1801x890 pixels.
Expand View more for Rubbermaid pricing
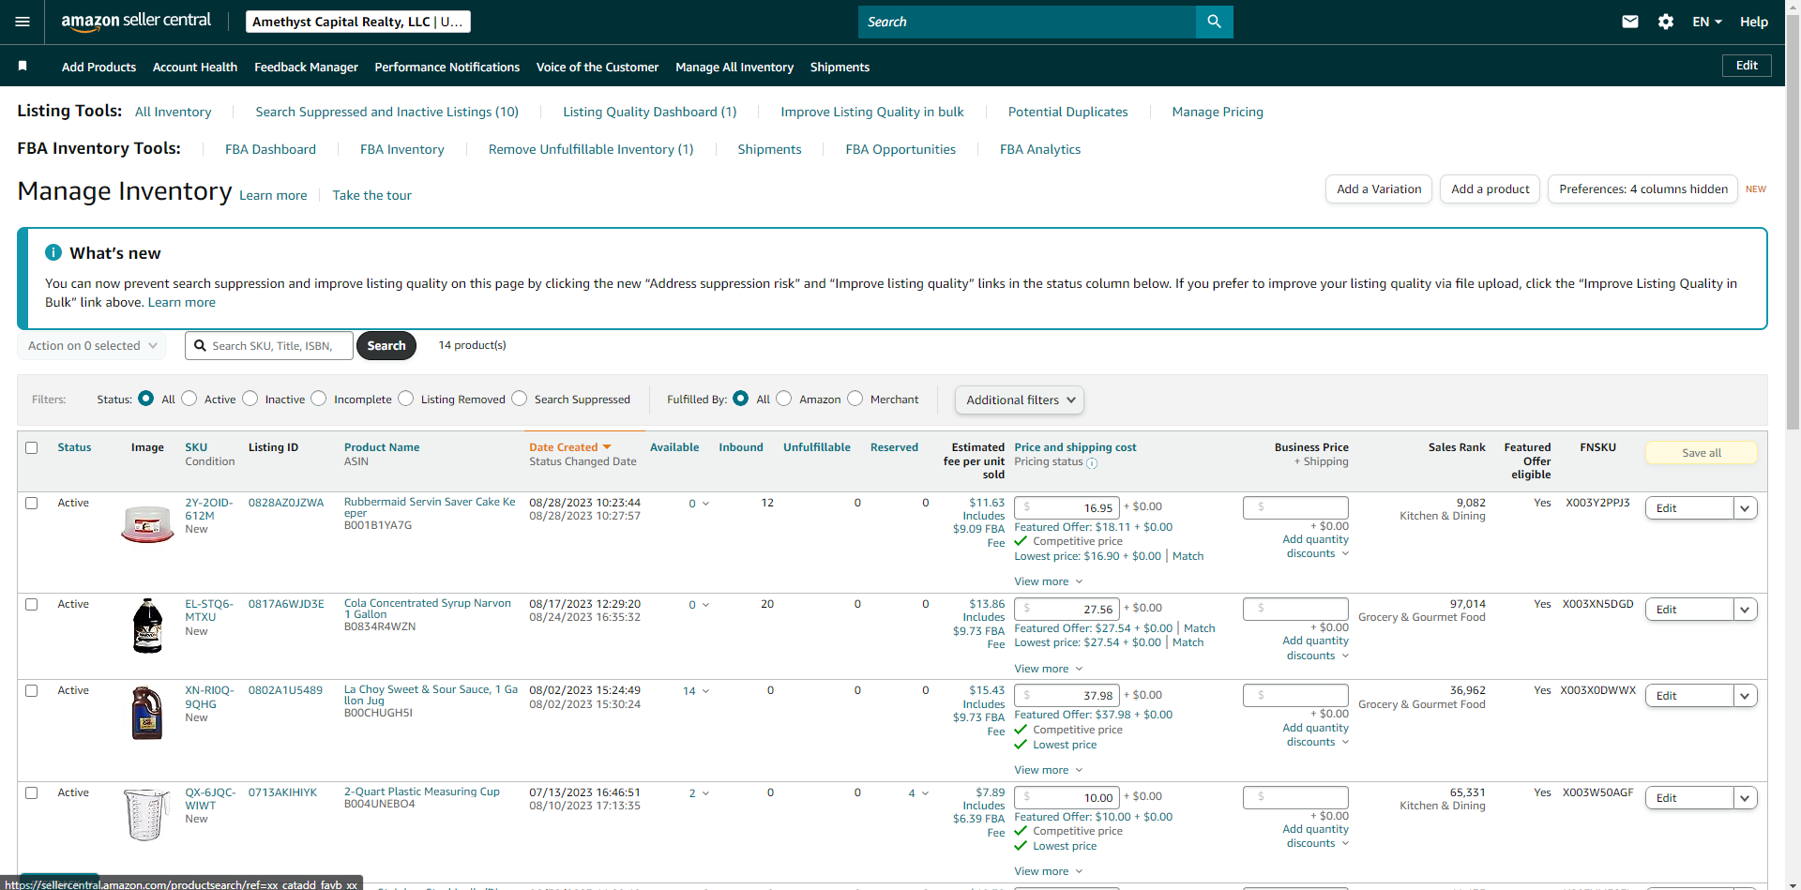point(1049,581)
